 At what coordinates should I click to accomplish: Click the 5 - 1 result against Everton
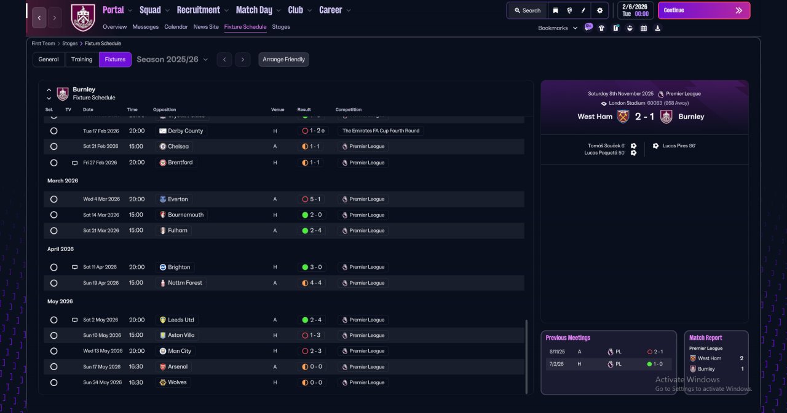(315, 199)
